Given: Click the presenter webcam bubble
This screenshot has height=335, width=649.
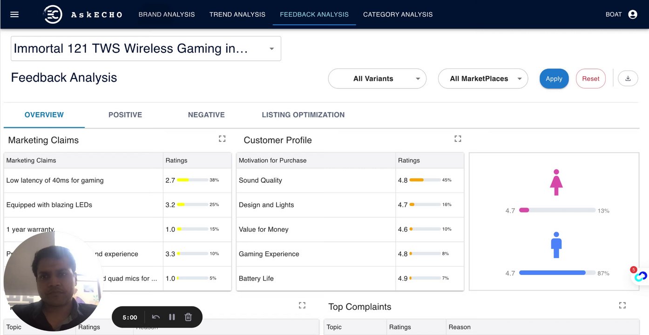Looking at the screenshot, I should pyautogui.click(x=53, y=281).
